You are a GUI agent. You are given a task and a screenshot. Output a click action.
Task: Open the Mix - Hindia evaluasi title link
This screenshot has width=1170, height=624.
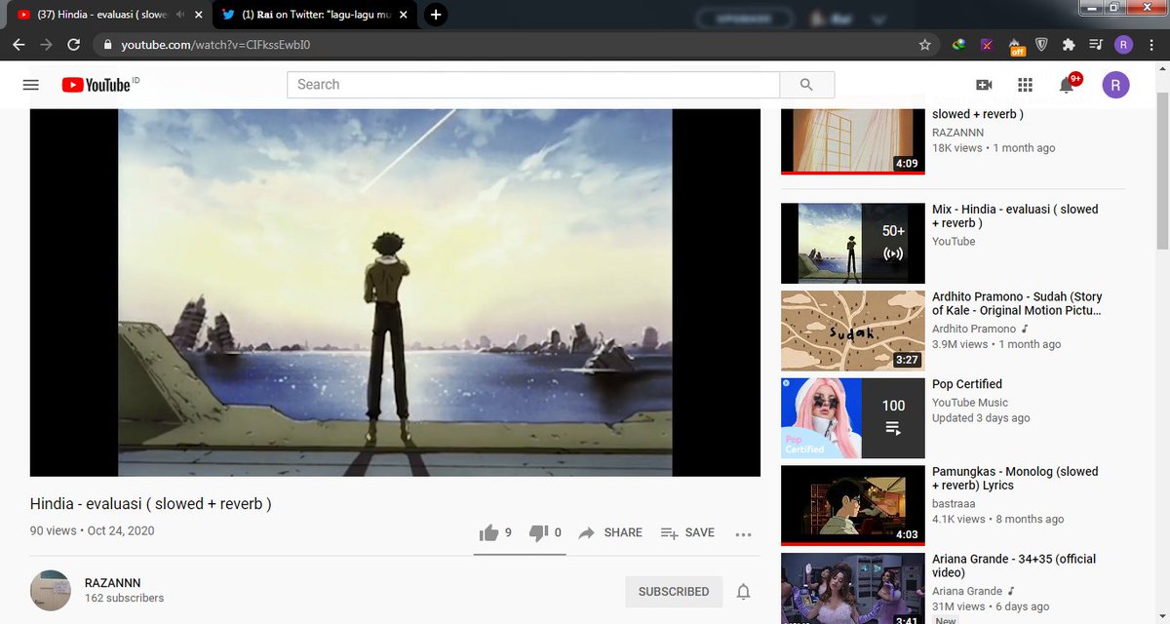pos(1015,216)
